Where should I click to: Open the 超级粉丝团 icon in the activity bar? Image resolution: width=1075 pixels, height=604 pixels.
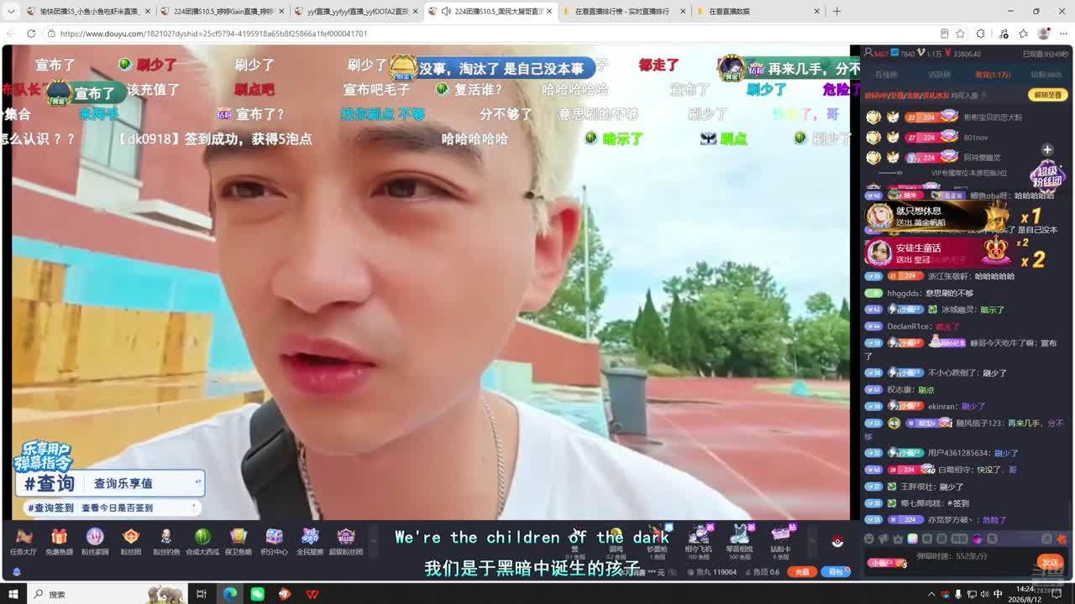[346, 541]
